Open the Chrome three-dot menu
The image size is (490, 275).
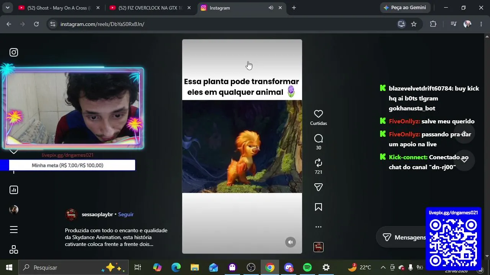pyautogui.click(x=481, y=24)
